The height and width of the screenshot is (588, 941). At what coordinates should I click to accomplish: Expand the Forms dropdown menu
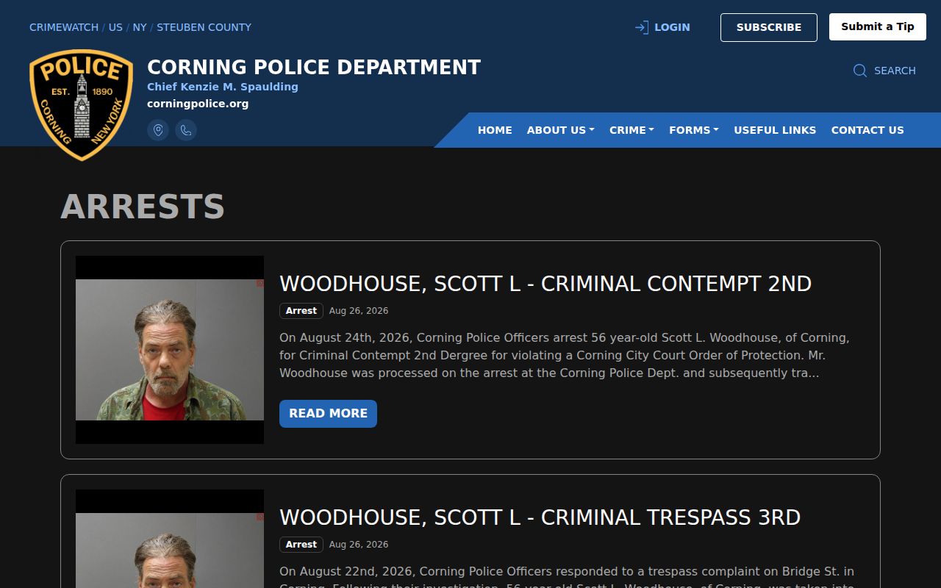click(693, 130)
